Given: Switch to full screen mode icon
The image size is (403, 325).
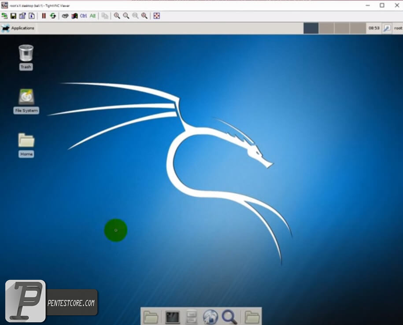Looking at the screenshot, I should (x=156, y=16).
